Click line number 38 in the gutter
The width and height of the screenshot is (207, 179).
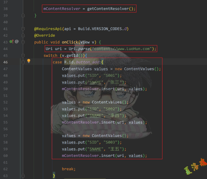coord(5,9)
